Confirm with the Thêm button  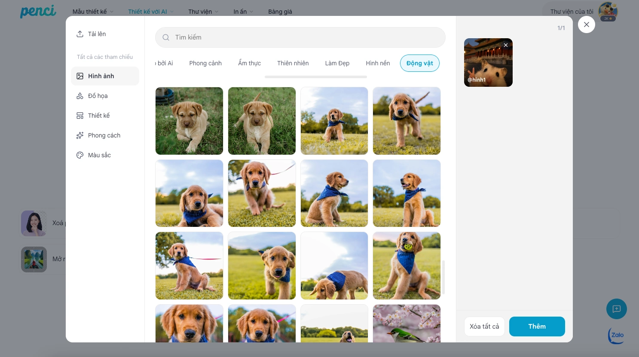(537, 326)
